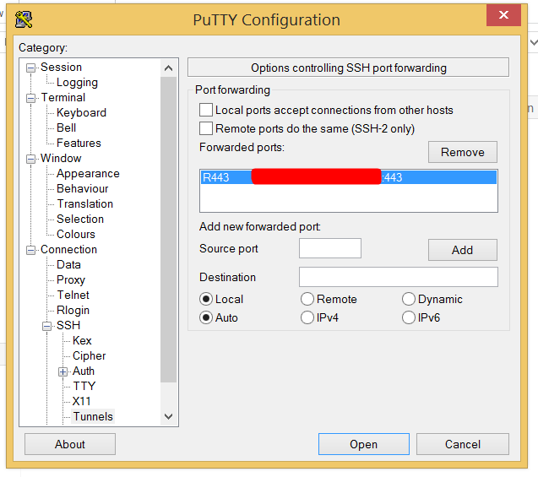Collapse the Connection category node
Viewport: 538px width, 477px height.
pyautogui.click(x=31, y=250)
